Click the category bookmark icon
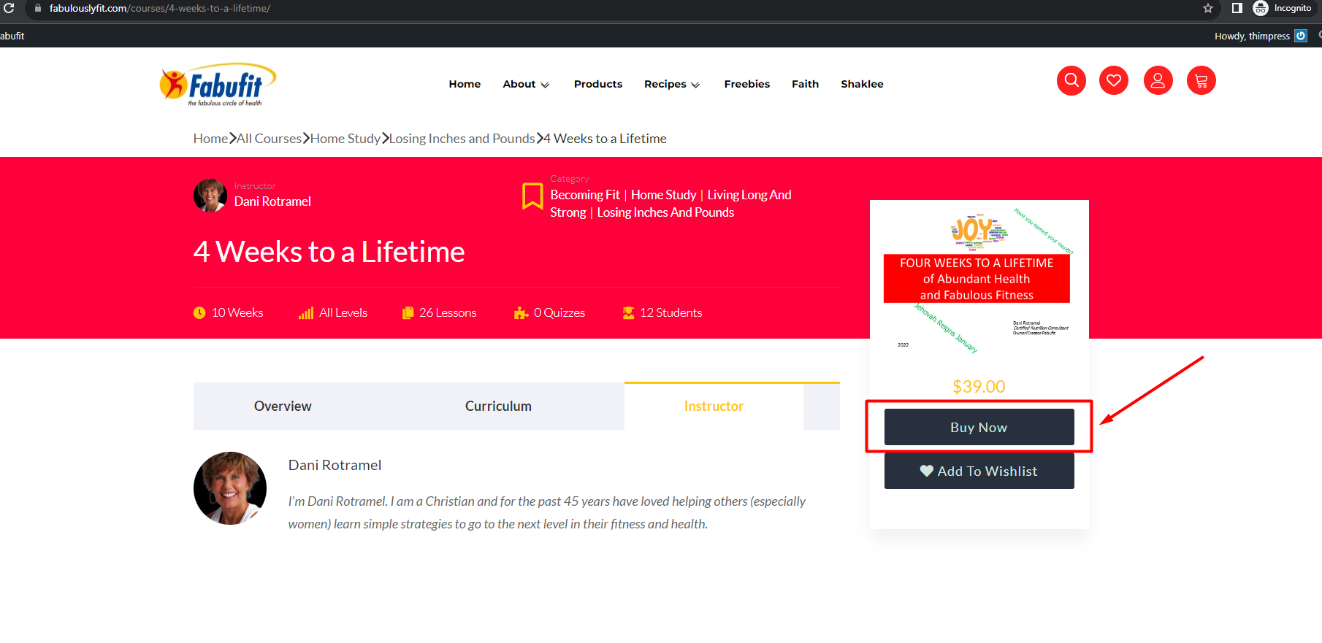Image resolution: width=1322 pixels, height=643 pixels. click(532, 196)
